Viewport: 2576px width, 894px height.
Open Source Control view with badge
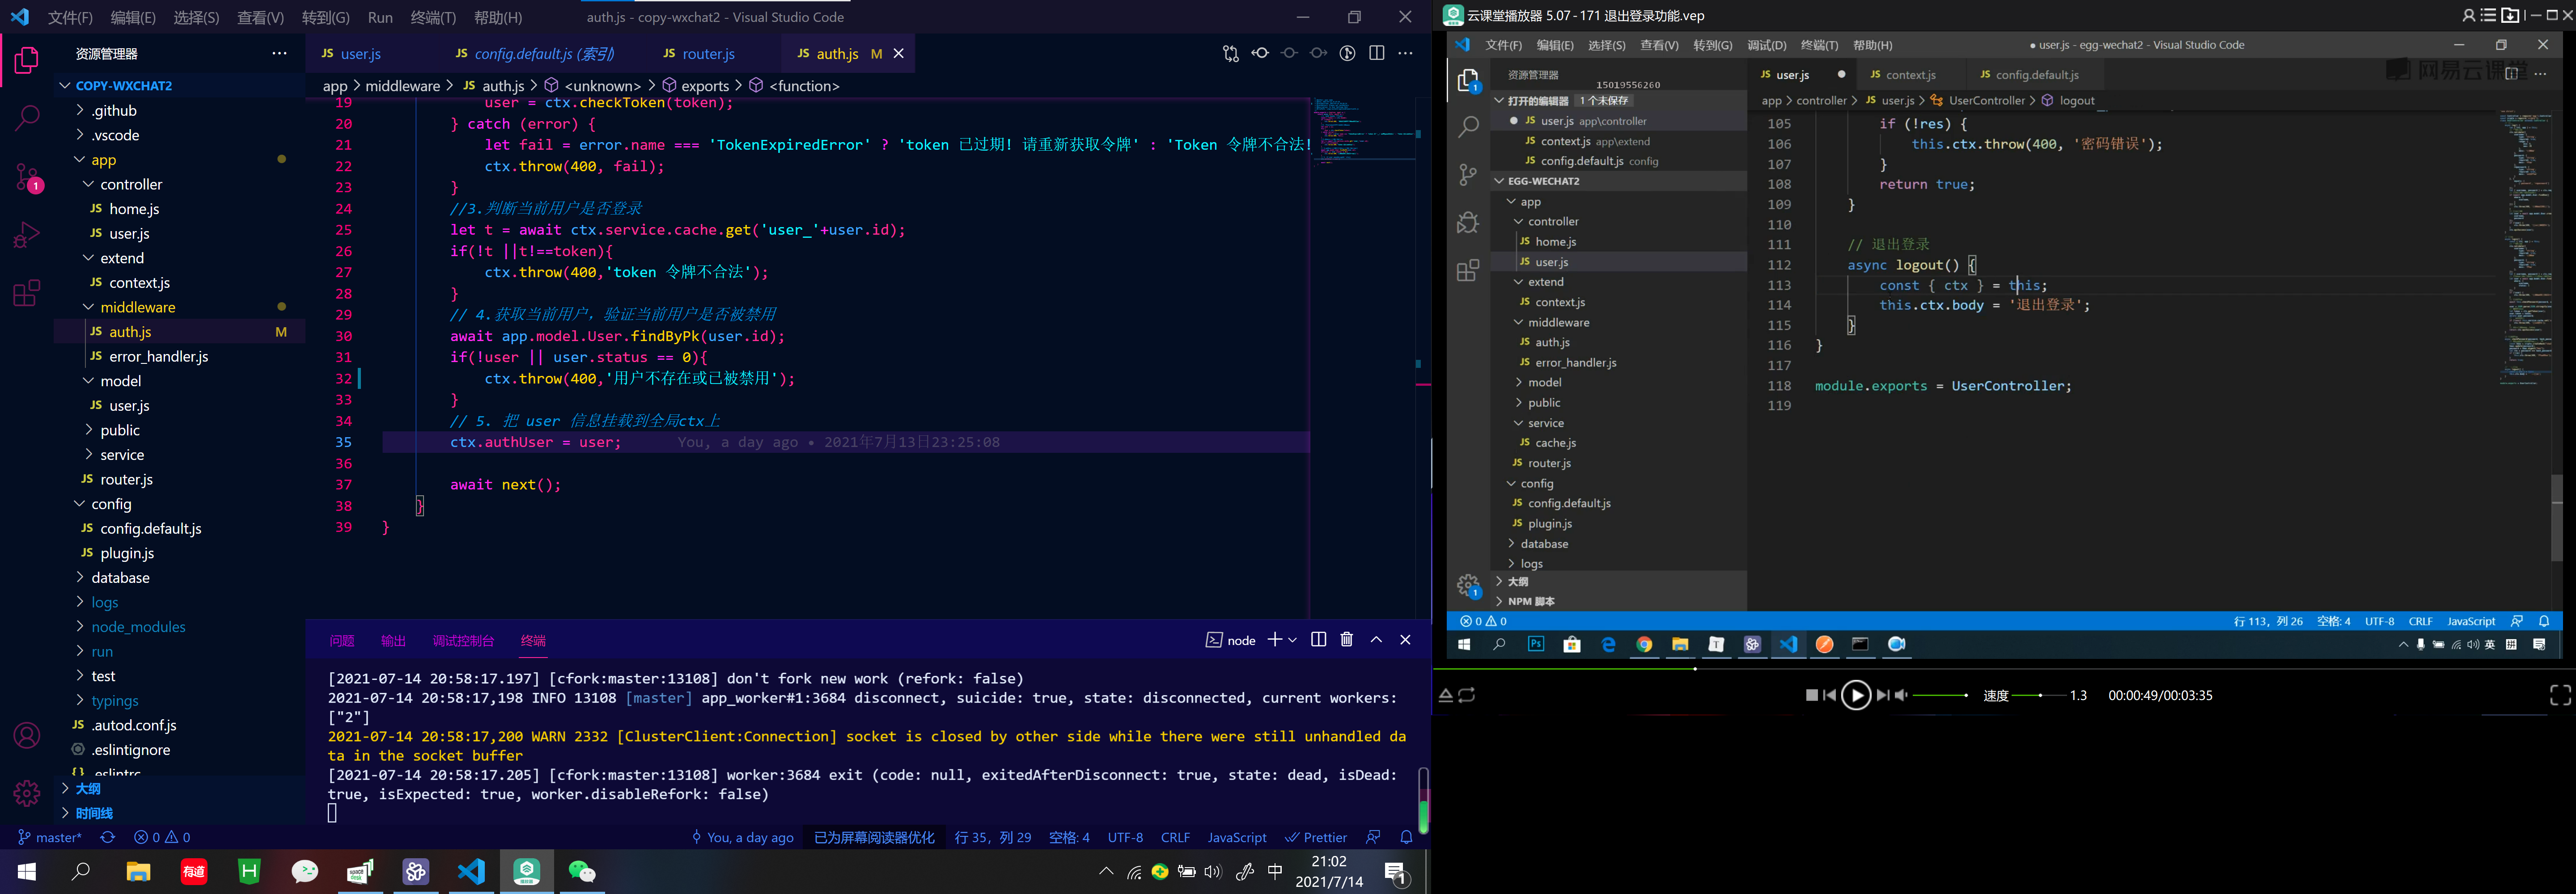(x=27, y=178)
